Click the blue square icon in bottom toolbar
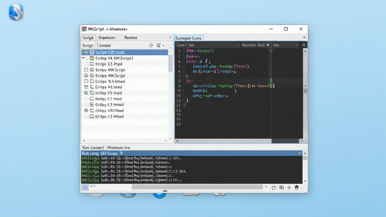 tap(85, 187)
